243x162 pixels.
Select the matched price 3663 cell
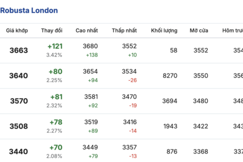click(19, 50)
